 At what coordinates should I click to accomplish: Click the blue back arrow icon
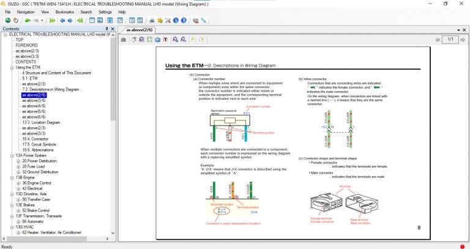(61, 20)
